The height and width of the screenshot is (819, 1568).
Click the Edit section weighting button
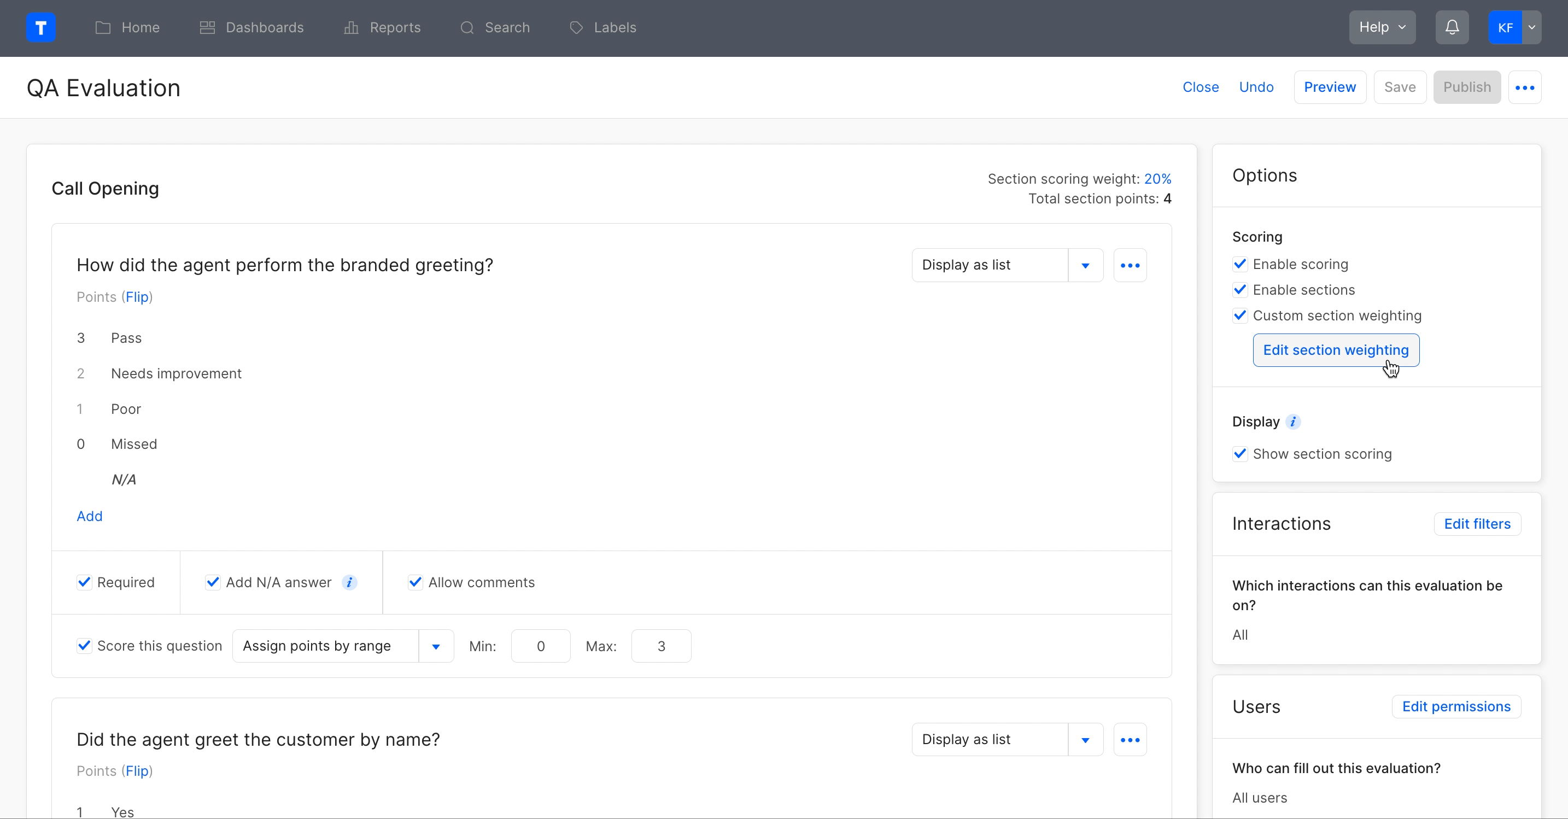click(1336, 350)
